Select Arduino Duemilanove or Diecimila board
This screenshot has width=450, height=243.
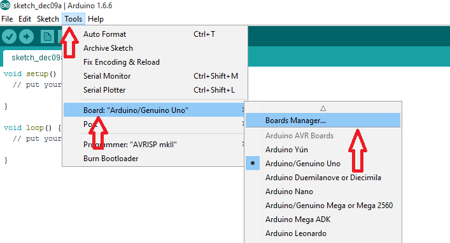tap(323, 178)
